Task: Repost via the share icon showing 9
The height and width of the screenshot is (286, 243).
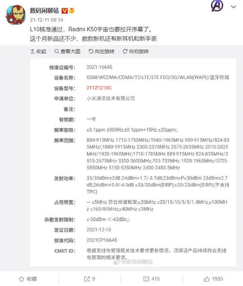Action: tap(89, 279)
